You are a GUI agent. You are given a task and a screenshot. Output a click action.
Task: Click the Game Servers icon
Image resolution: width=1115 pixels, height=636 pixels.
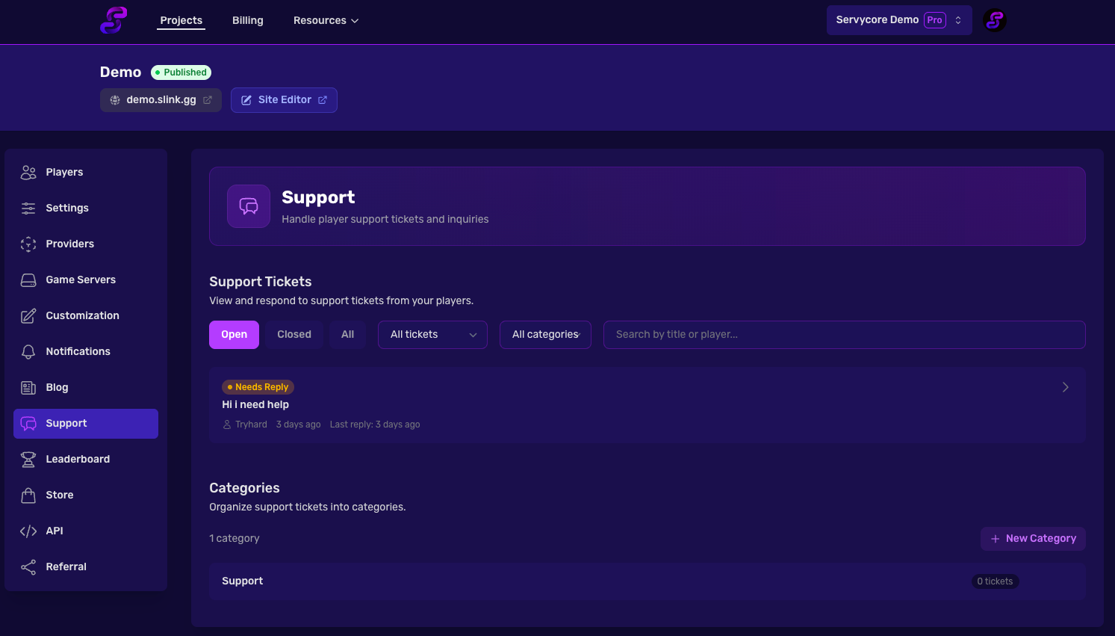click(28, 280)
